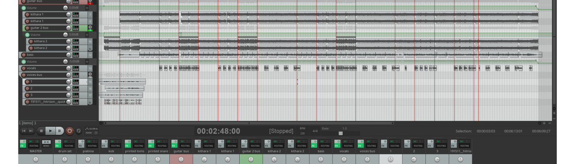Select the MASTER strip label in mixer
Viewport: 575px width, 164px height.
point(36,151)
